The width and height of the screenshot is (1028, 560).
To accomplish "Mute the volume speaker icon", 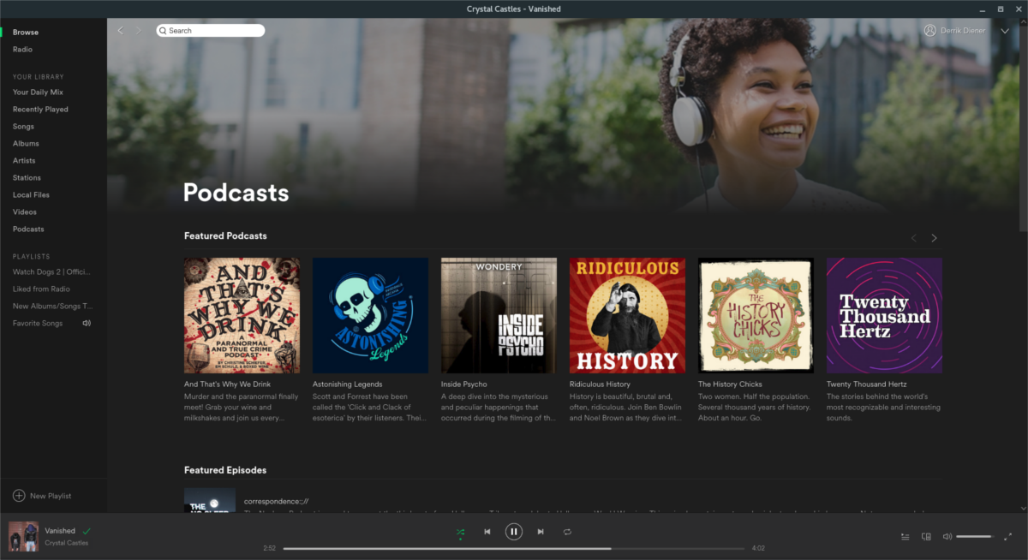I will (947, 537).
